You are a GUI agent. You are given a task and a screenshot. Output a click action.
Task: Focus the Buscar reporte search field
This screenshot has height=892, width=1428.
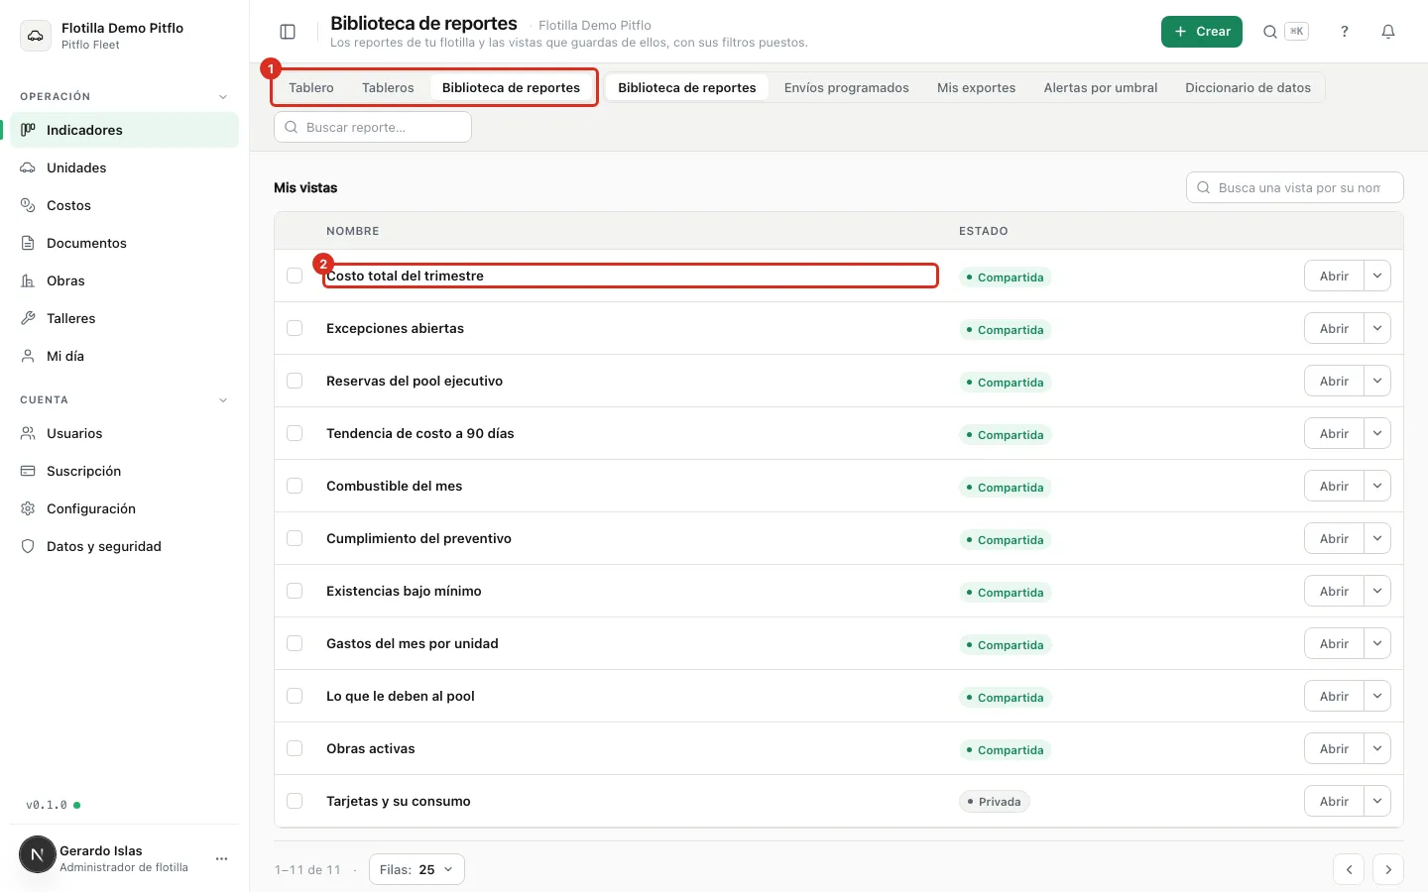(x=373, y=127)
